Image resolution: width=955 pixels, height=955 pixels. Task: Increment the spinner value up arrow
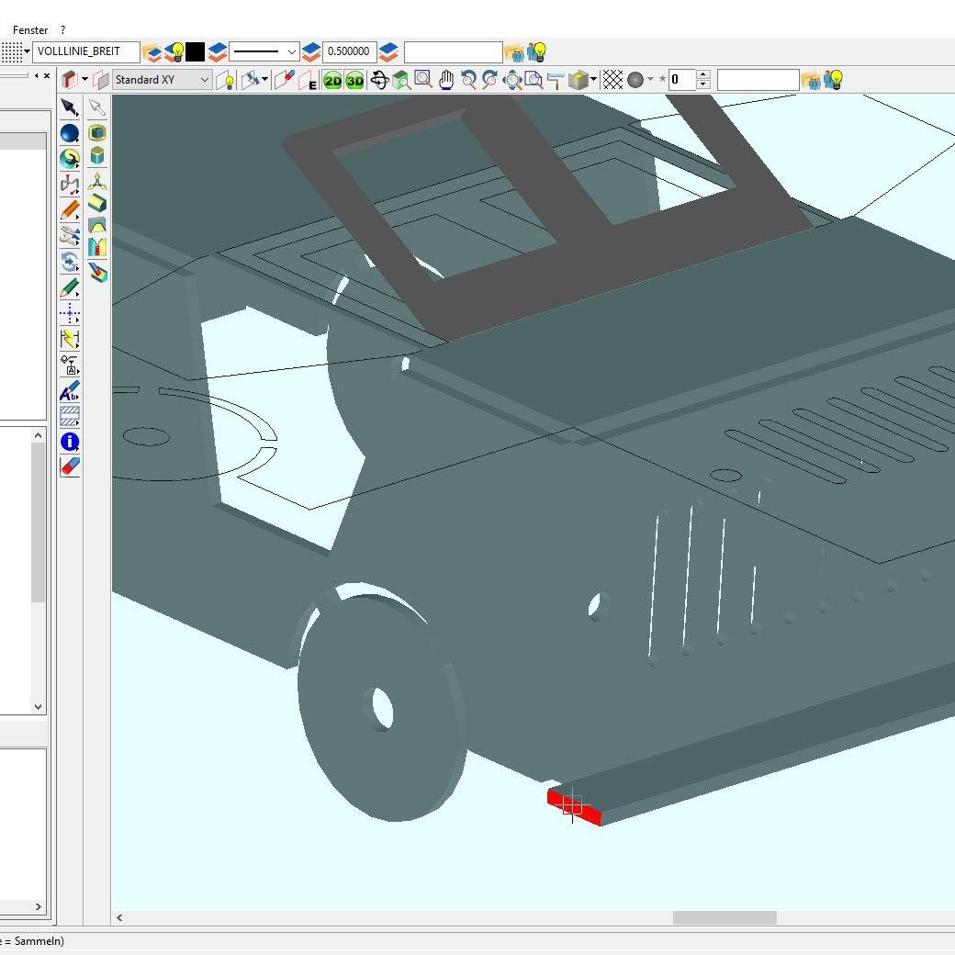[x=702, y=75]
